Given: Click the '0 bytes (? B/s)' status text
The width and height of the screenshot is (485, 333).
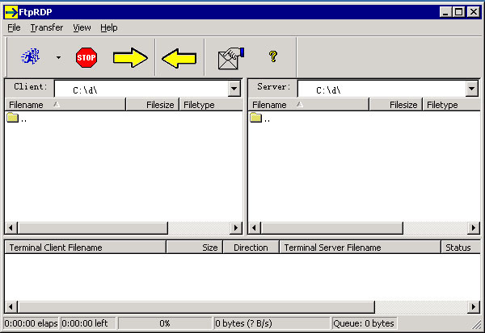Looking at the screenshot, I should pyautogui.click(x=243, y=323).
